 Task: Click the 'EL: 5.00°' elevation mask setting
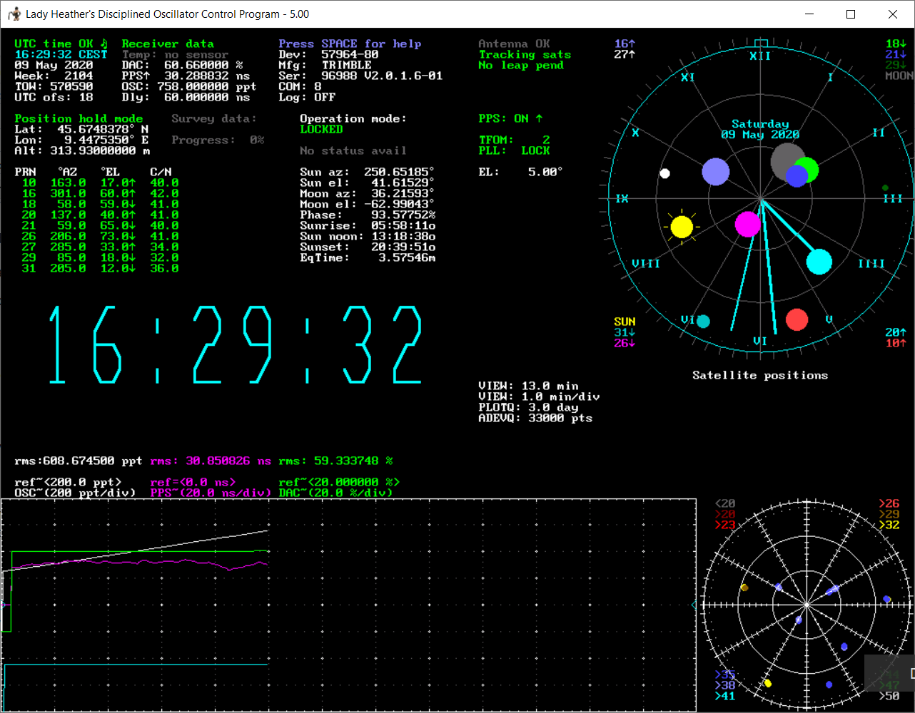point(521,173)
